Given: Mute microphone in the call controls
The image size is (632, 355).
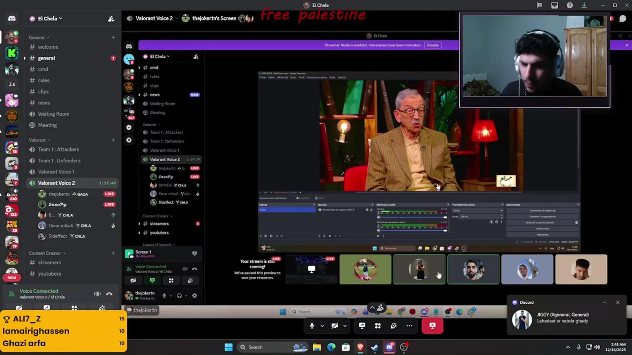Looking at the screenshot, I should (312, 325).
